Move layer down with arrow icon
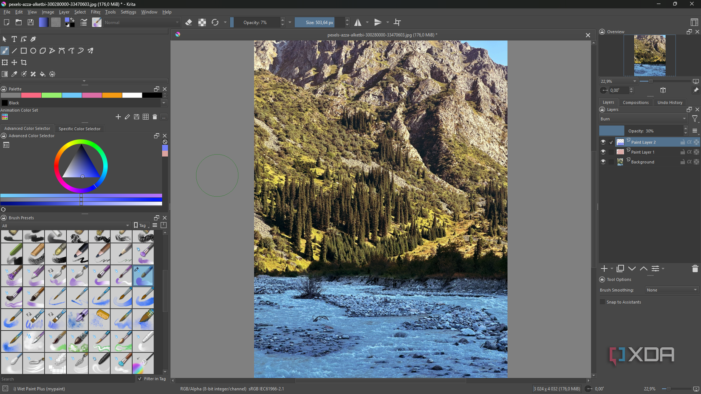 (x=632, y=268)
